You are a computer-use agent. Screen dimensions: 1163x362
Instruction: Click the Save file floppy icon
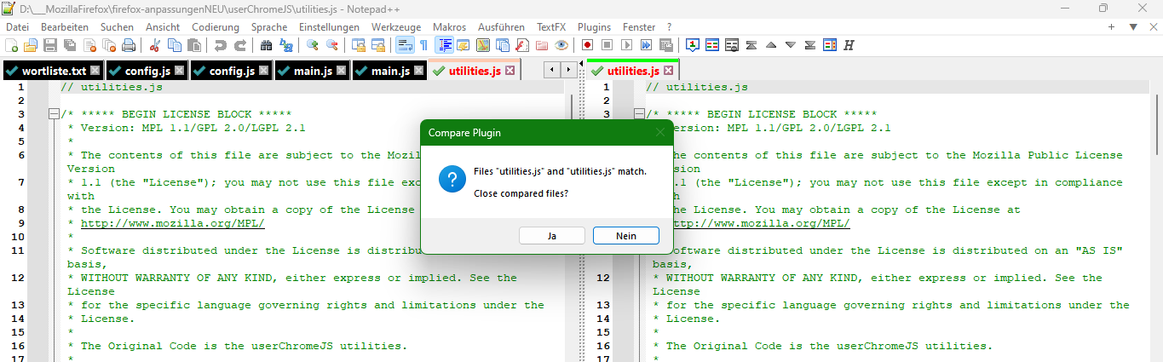point(50,45)
